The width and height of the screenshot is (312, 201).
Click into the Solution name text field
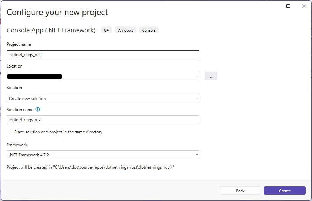pos(103,120)
